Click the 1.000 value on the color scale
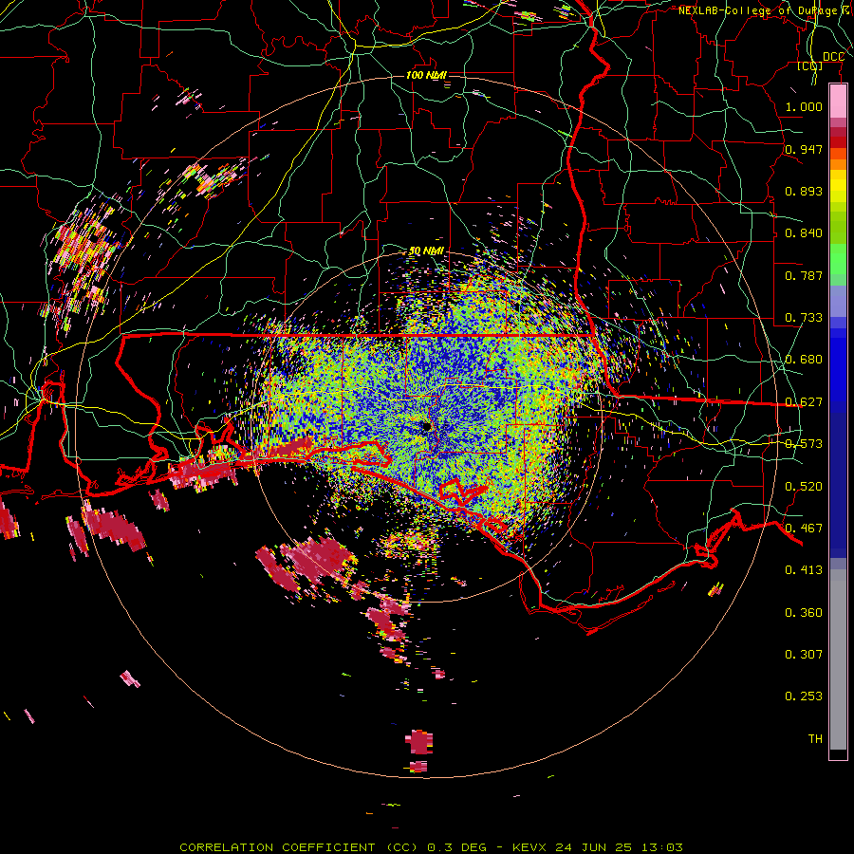854x854 pixels. (804, 106)
